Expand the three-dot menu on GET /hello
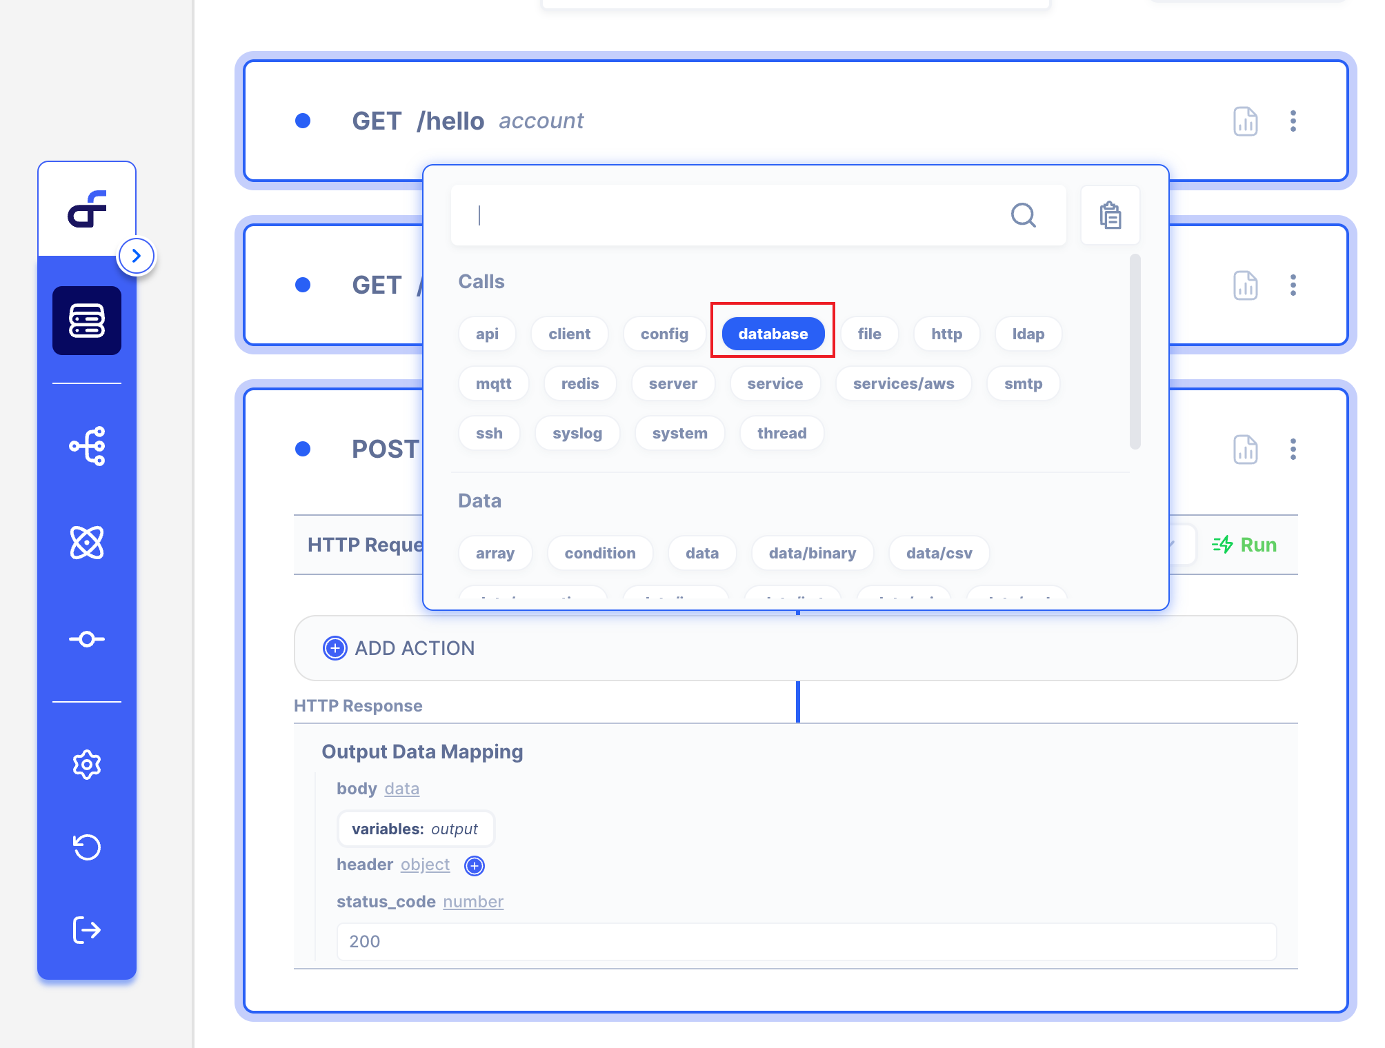Screen dimensions: 1385x1048 coord(1294,121)
